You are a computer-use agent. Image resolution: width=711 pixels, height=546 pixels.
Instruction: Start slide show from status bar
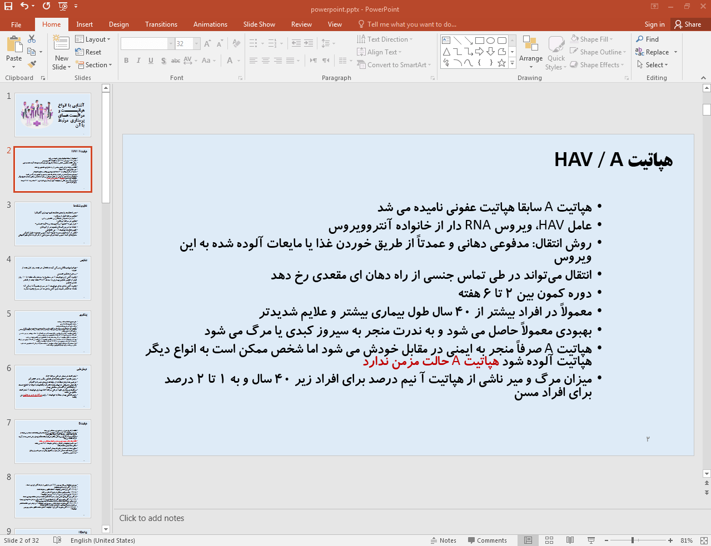coord(591,540)
